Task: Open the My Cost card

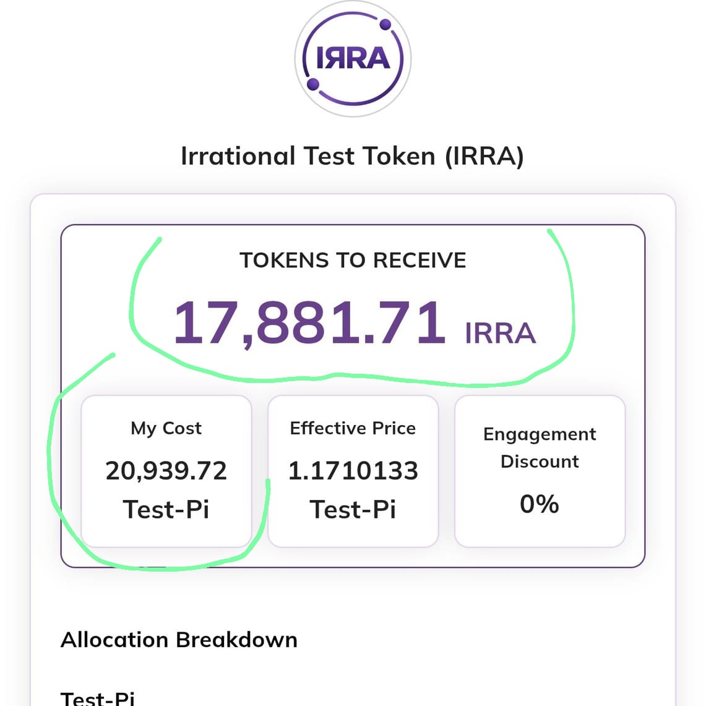Action: click(166, 471)
